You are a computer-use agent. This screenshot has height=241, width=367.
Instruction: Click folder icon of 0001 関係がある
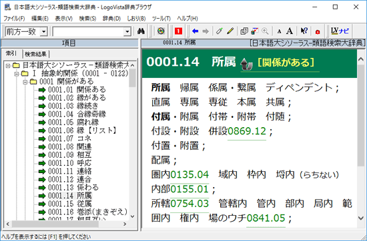tap(34, 81)
